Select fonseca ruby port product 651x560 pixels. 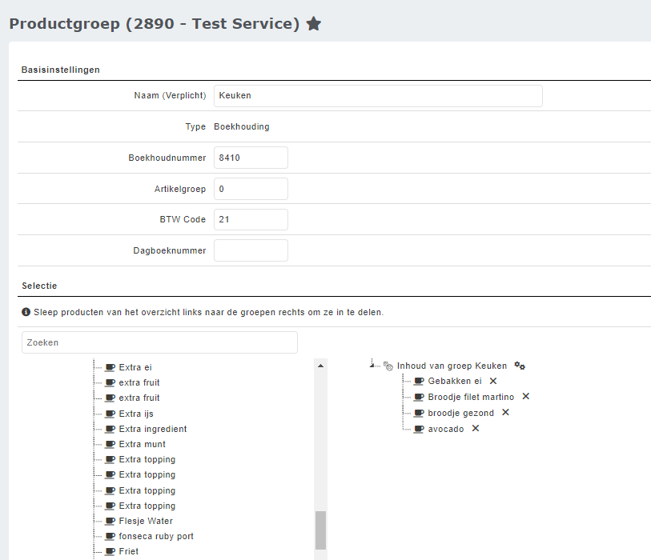click(x=156, y=536)
